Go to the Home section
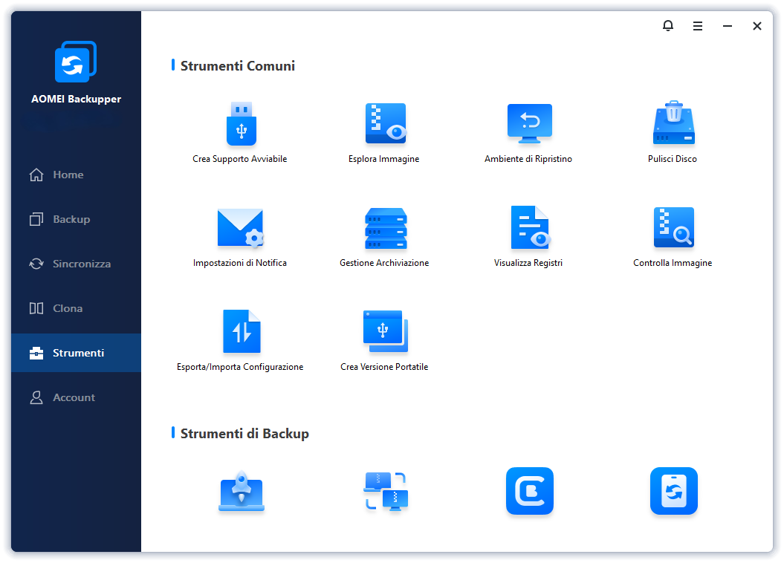Screen dimensions: 784x563 [68, 175]
